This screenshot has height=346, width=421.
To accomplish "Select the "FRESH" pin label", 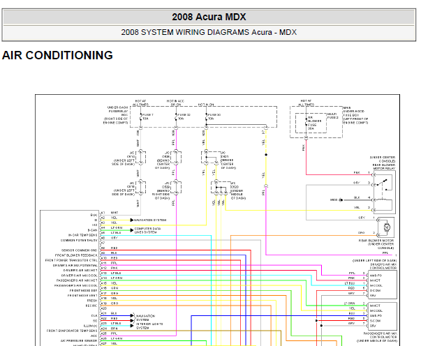I will point(92,301).
